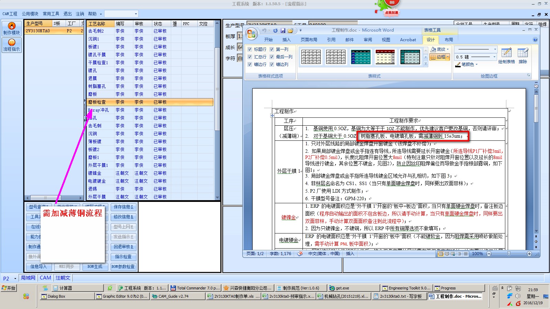Toggle the 标题行 checkbox

click(250, 49)
